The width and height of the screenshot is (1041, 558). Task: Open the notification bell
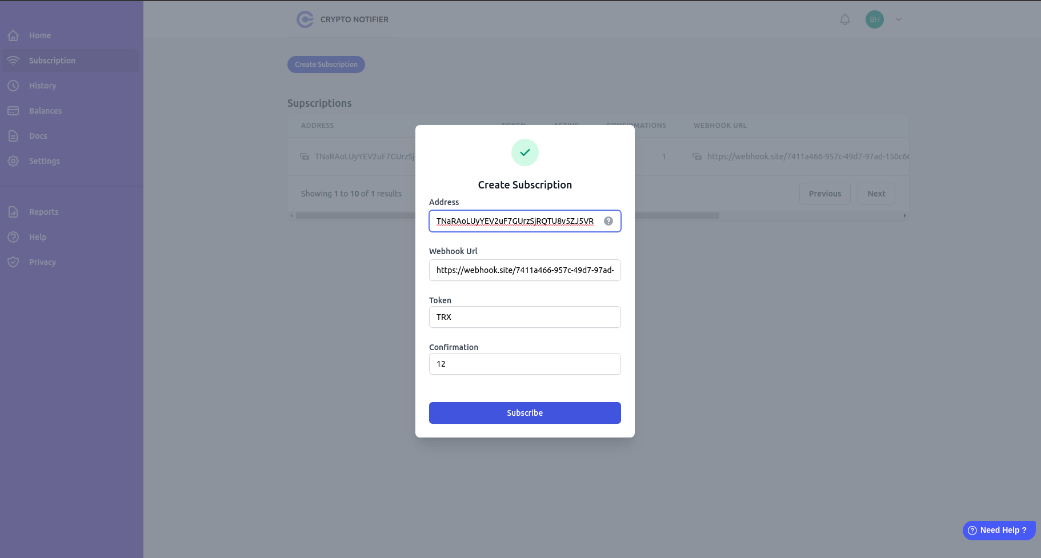pyautogui.click(x=845, y=19)
